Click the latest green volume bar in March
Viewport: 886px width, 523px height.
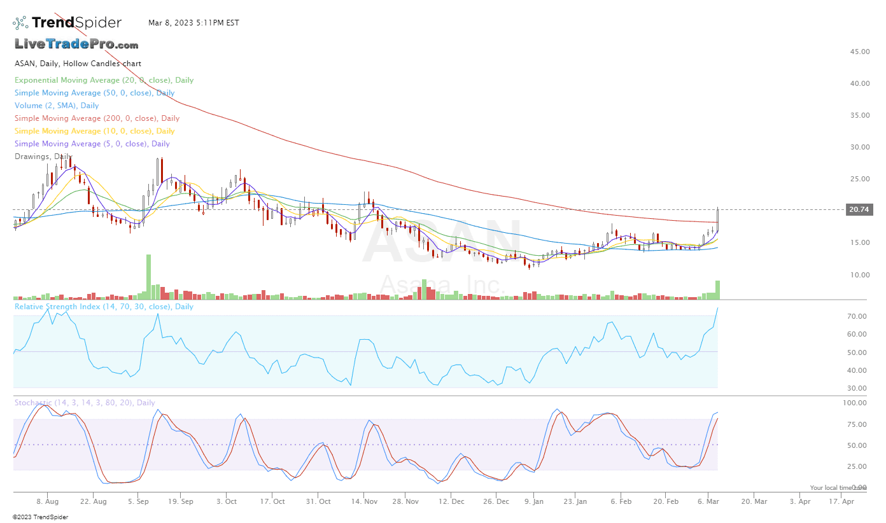click(x=717, y=289)
